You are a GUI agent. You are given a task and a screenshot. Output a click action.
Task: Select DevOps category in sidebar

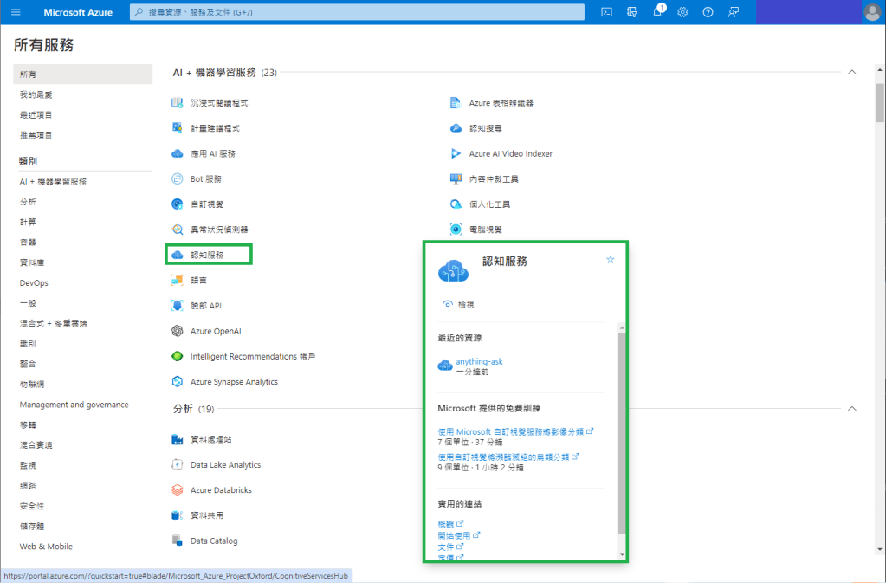34,283
